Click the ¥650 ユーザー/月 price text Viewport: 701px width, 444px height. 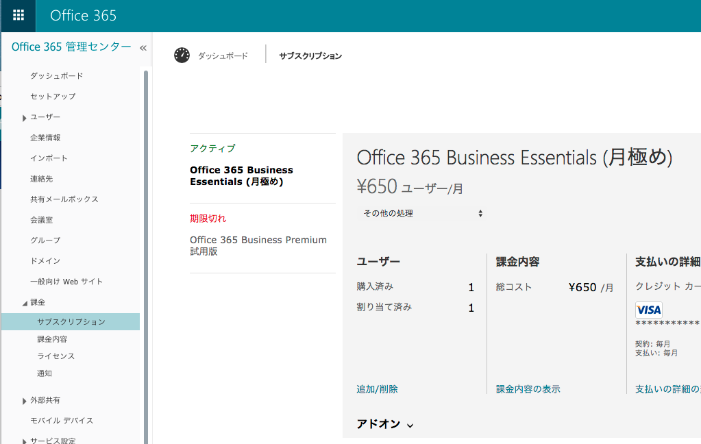(x=410, y=186)
